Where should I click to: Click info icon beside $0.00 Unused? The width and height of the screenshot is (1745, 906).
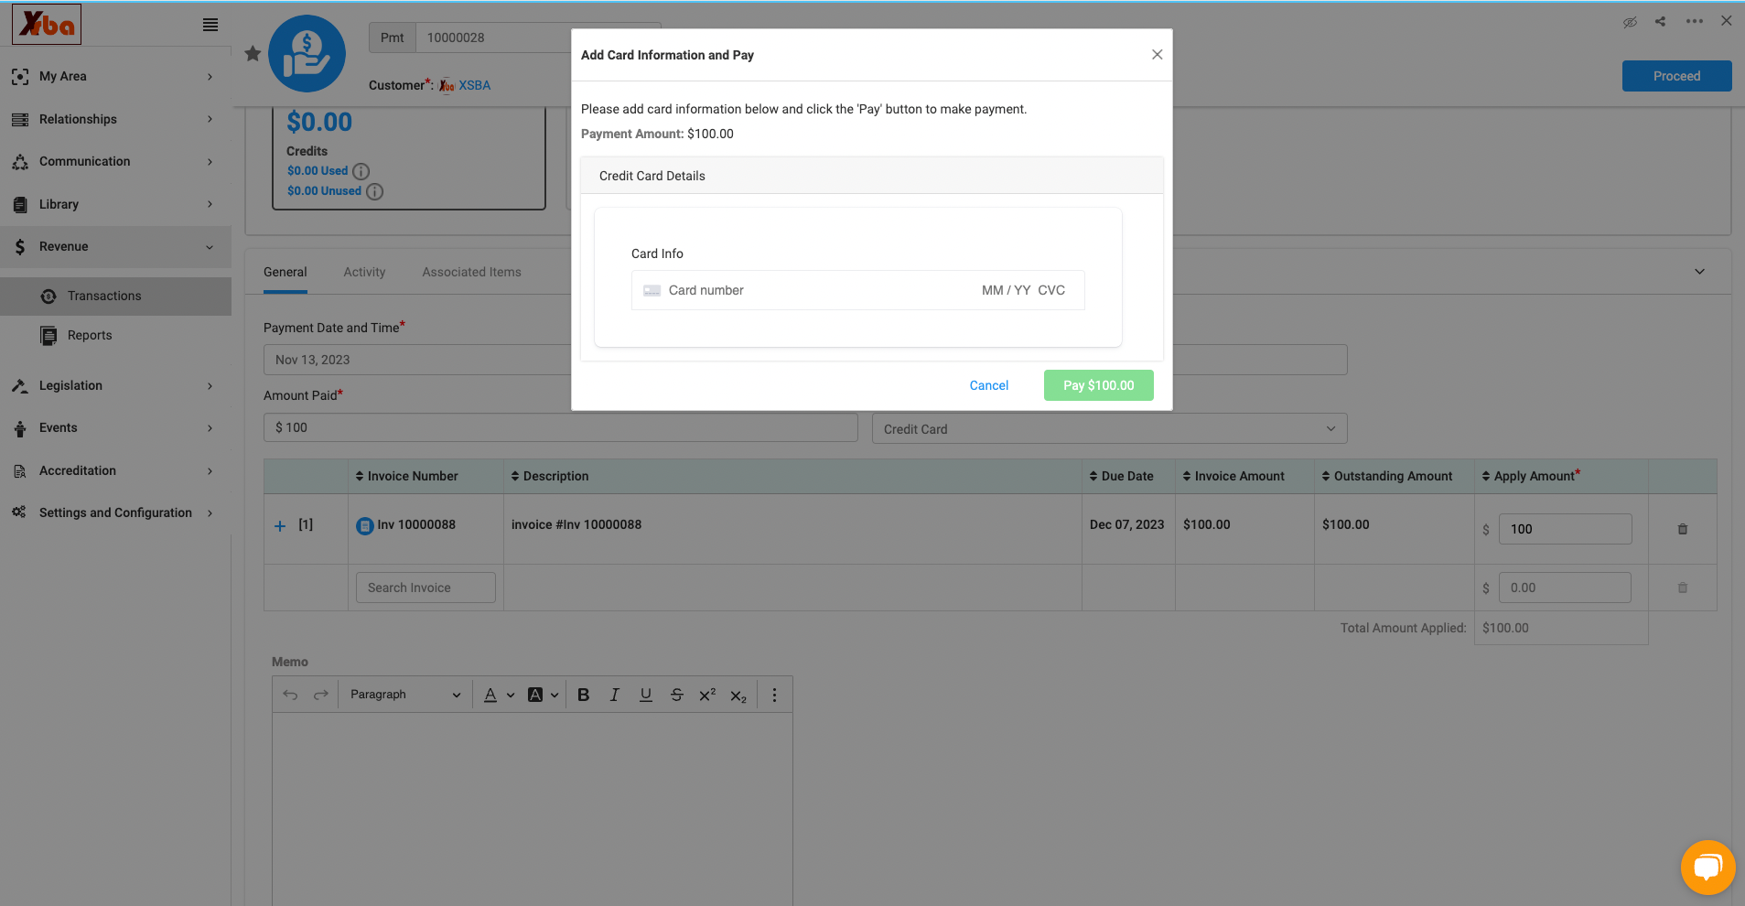(375, 191)
